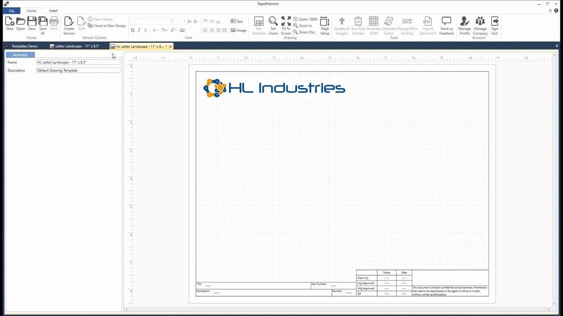Align text left
Screen dimensions: 563x316
pos(205,30)
